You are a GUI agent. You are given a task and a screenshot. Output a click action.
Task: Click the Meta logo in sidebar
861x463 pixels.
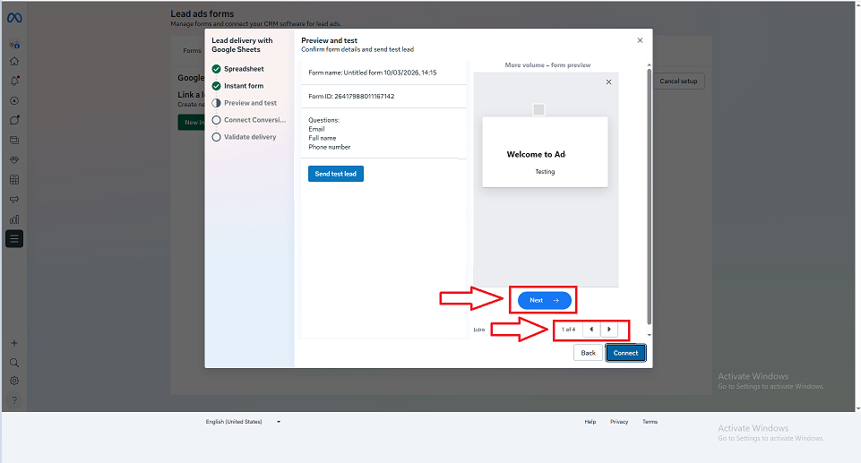(x=14, y=18)
